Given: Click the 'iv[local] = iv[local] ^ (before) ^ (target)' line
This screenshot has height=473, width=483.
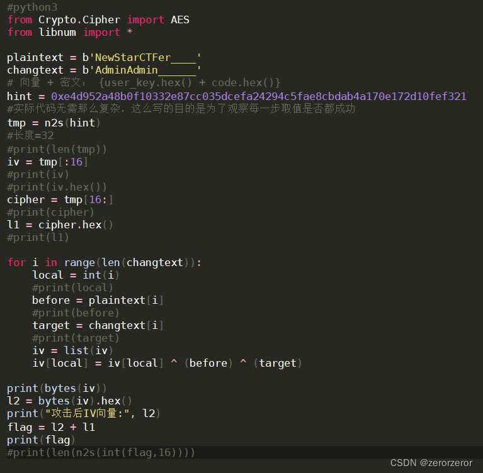Looking at the screenshot, I should pyautogui.click(x=168, y=364).
